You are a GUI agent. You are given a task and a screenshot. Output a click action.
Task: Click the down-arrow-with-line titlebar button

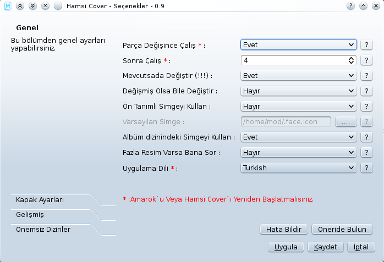point(45,6)
